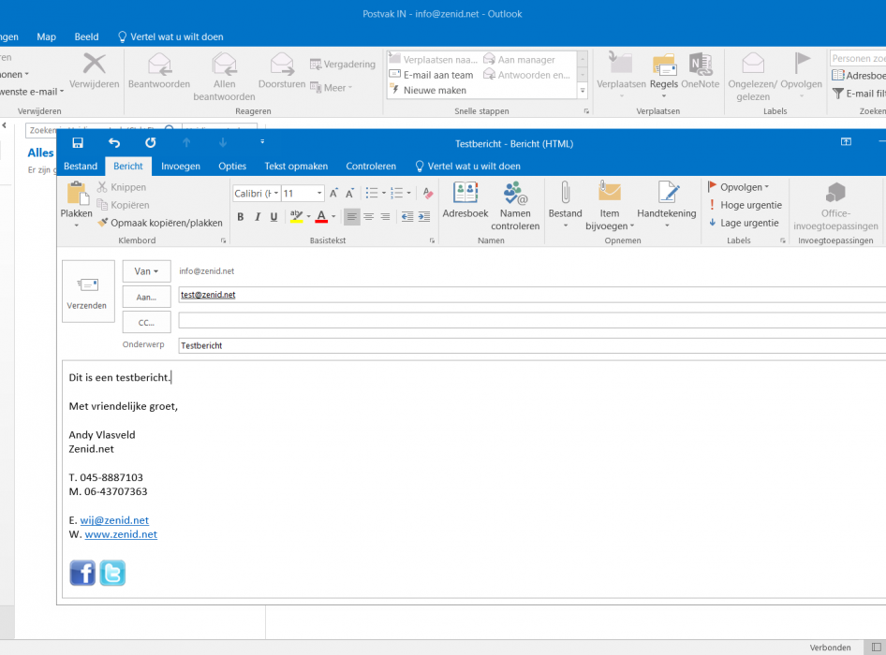Apply the red font color
This screenshot has width=886, height=655.
[321, 217]
